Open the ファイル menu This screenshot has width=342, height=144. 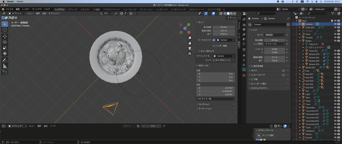pos(10,9)
